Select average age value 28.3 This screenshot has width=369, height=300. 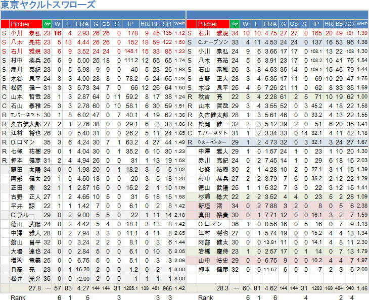tap(222, 288)
